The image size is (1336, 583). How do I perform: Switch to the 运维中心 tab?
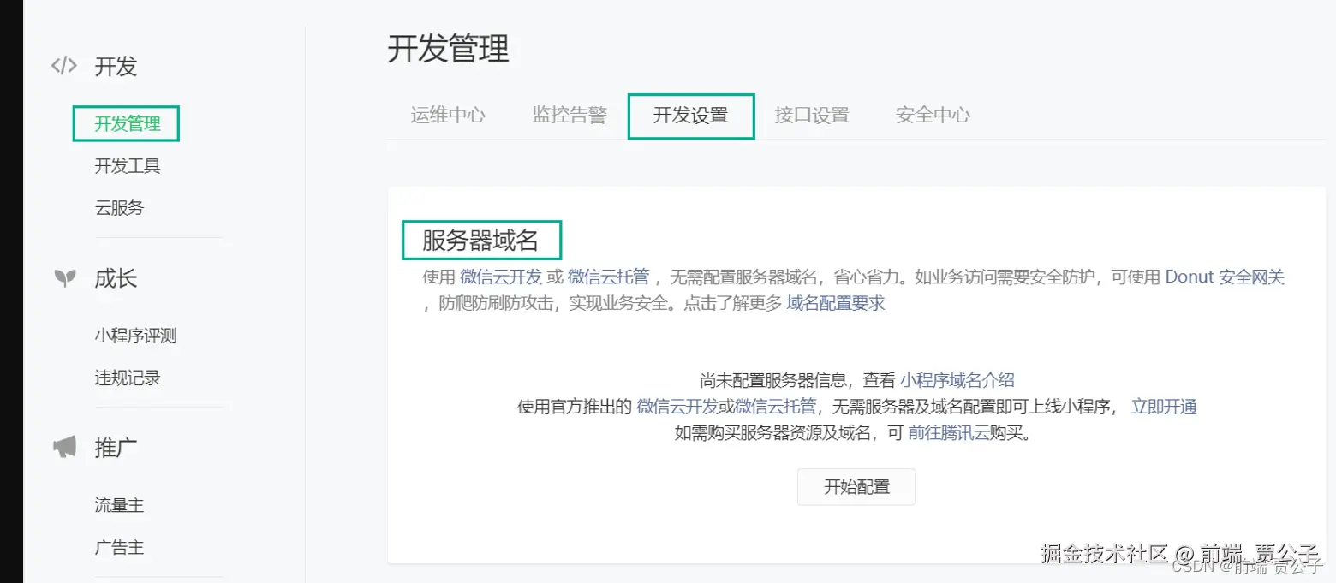[x=448, y=115]
